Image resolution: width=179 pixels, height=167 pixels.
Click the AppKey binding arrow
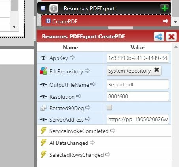click(x=72, y=57)
